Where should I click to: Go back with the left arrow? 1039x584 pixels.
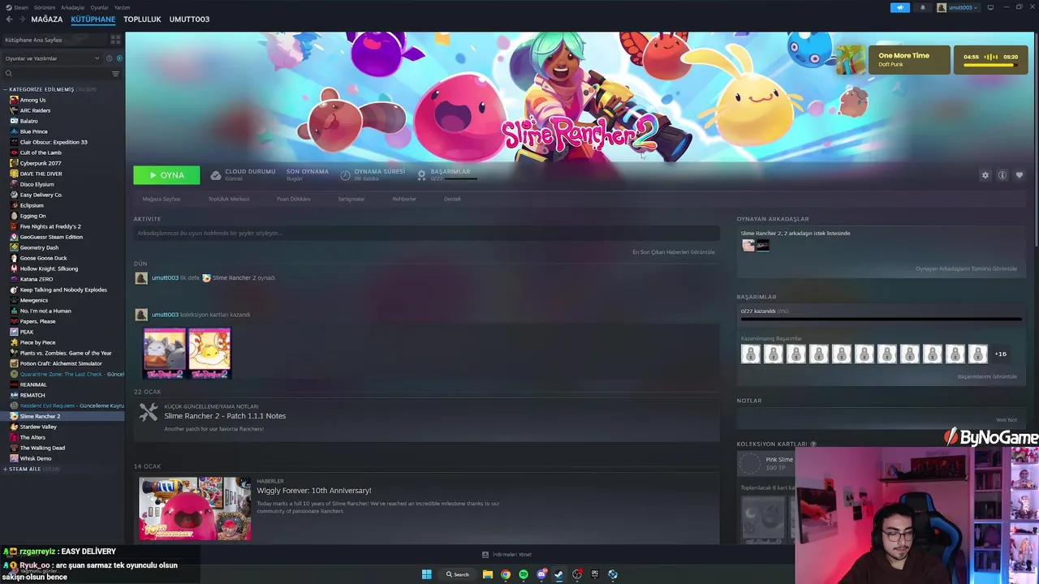[x=10, y=19]
